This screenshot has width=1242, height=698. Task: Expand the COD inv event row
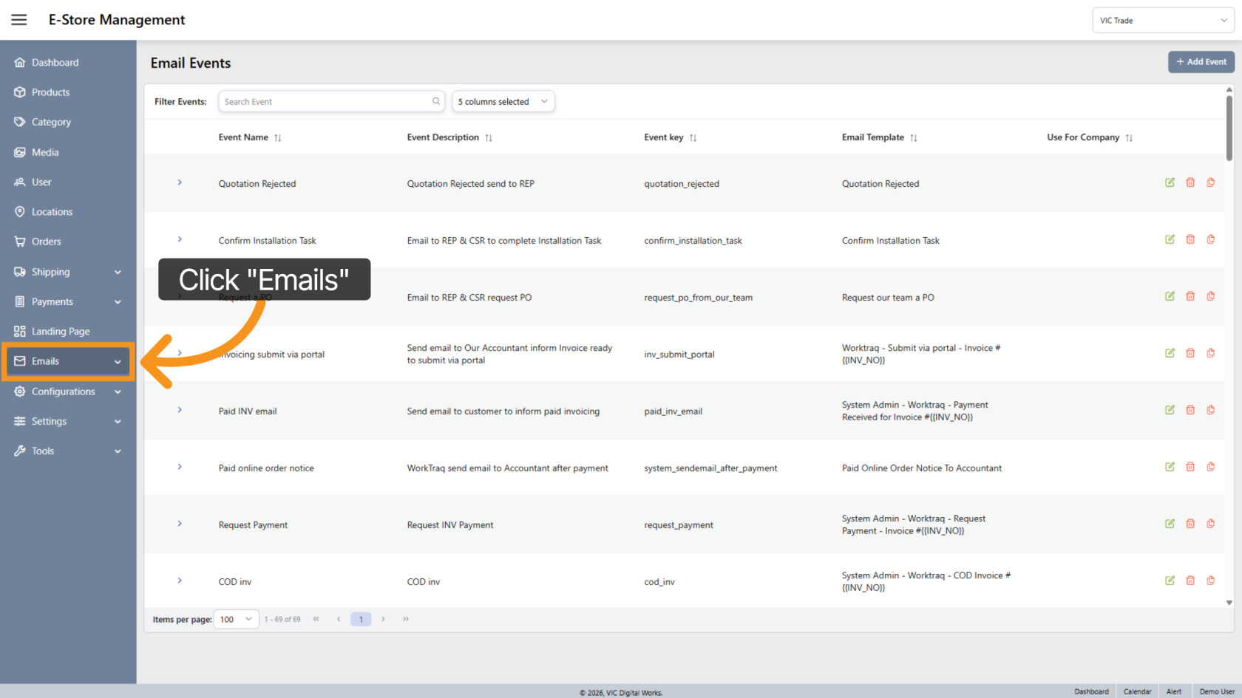180,581
